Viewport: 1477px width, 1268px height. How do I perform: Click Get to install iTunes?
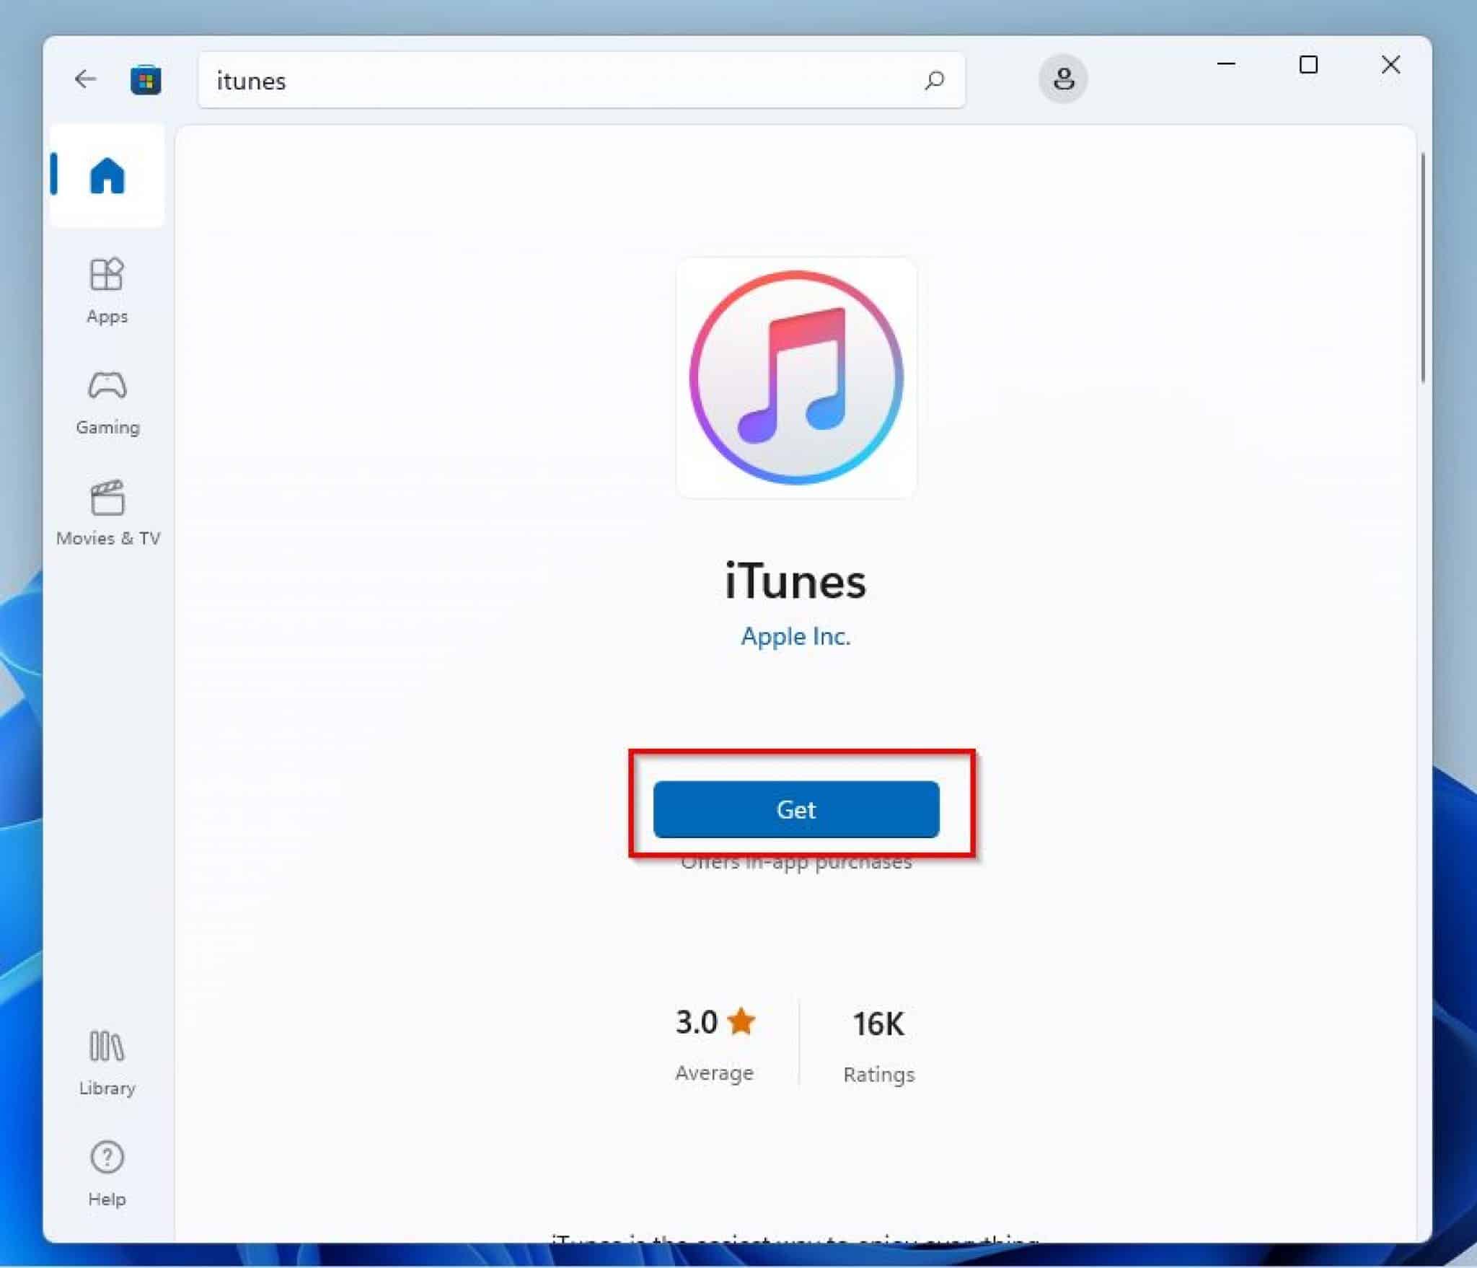click(x=795, y=810)
